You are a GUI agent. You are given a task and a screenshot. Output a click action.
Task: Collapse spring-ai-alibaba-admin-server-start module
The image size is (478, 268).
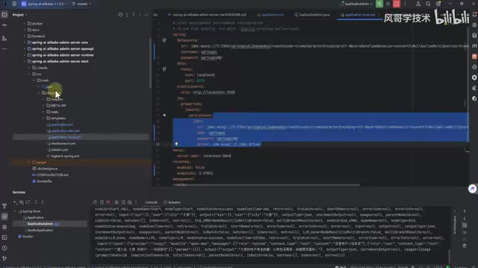pyautogui.click(x=25, y=61)
